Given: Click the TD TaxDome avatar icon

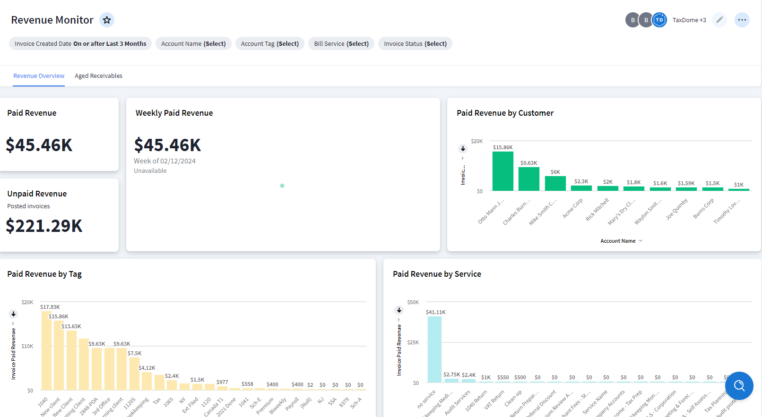Looking at the screenshot, I should (659, 20).
